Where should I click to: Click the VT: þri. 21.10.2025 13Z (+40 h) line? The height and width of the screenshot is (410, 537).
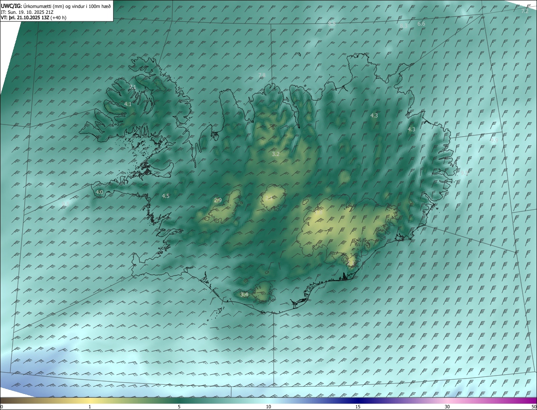[34, 18]
